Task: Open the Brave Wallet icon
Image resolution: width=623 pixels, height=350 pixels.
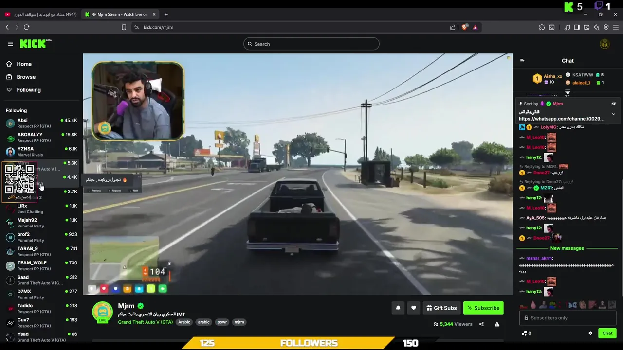Action: point(586,27)
